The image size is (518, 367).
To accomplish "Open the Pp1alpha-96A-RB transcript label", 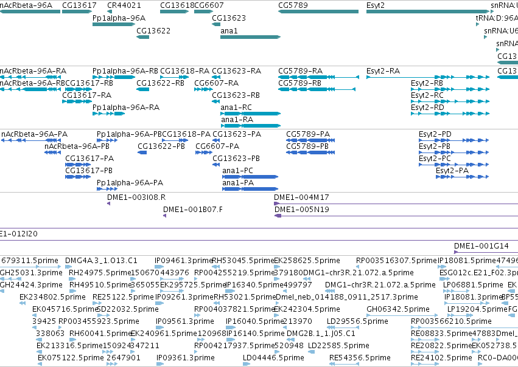I will pyautogui.click(x=125, y=71).
